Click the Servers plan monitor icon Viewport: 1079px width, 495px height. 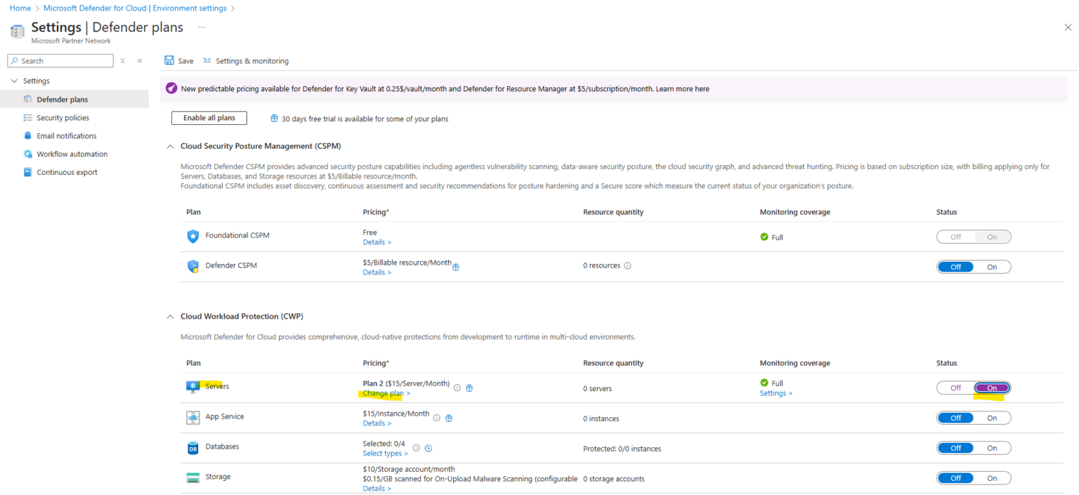(193, 388)
